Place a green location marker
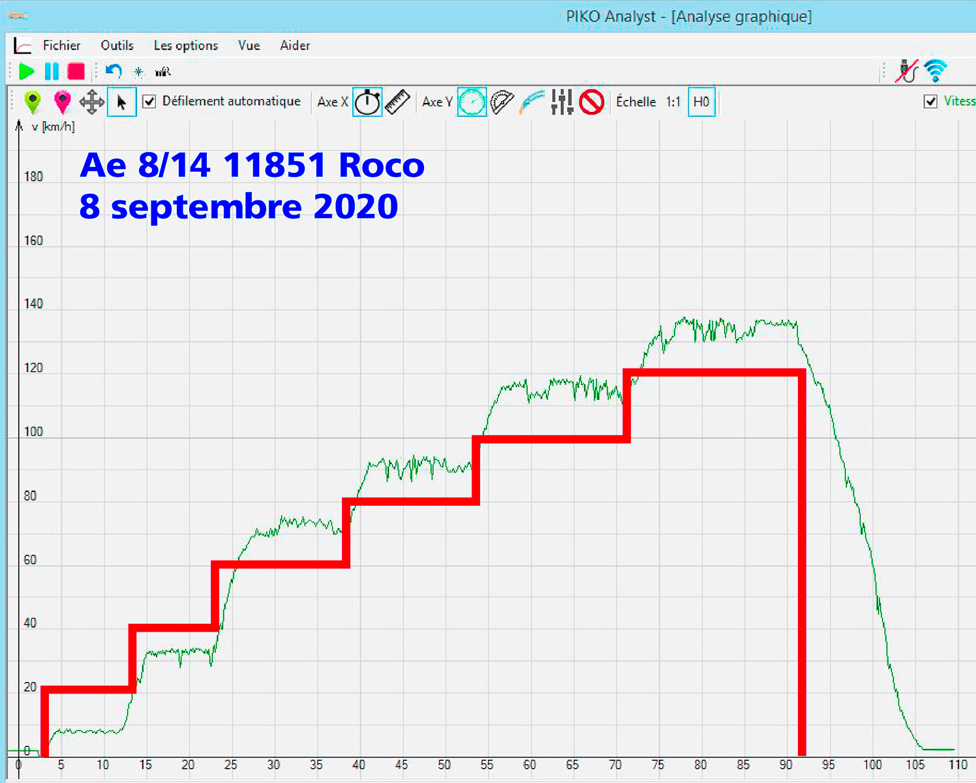This screenshot has width=976, height=783. (33, 102)
